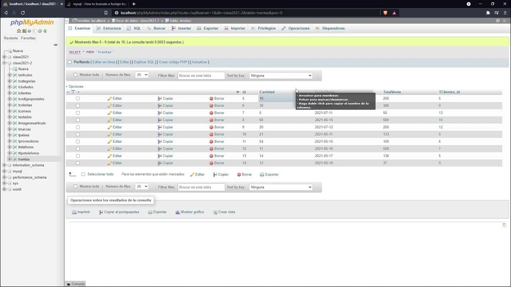Open the phpMyAdmin documentation help icon
The width and height of the screenshot is (511, 287).
click(29, 31)
